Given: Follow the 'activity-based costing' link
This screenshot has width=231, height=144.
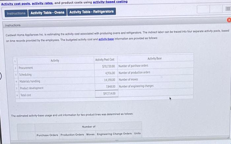Looking at the screenshot, I should point(110,2).
